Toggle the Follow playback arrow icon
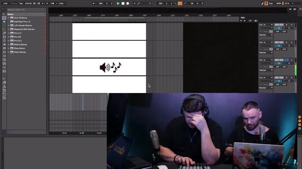 94,3
